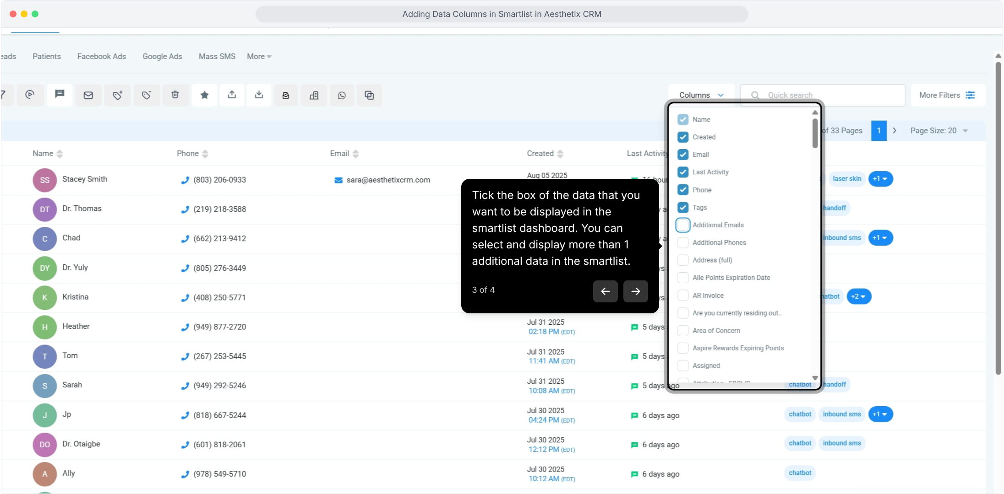
Task: Click the Delete contacts trash icon
Action: click(175, 95)
